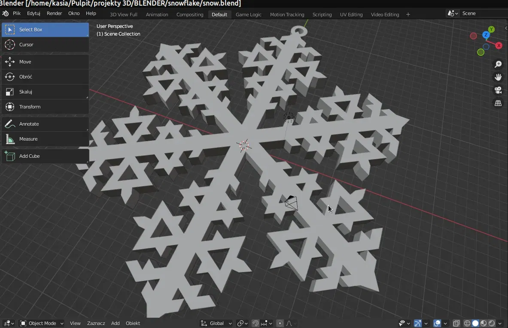This screenshot has width=508, height=328.
Task: Click the red X axis gizmo handle
Action: (x=499, y=45)
